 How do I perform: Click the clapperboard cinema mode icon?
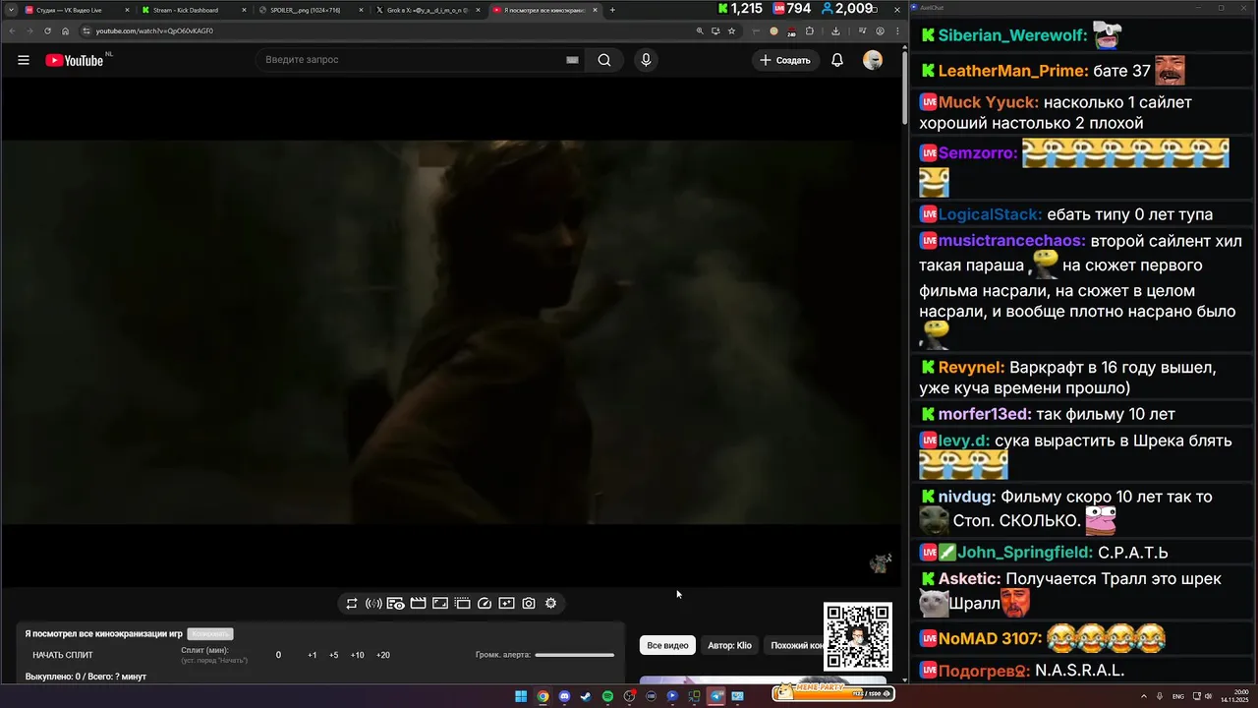[418, 604]
